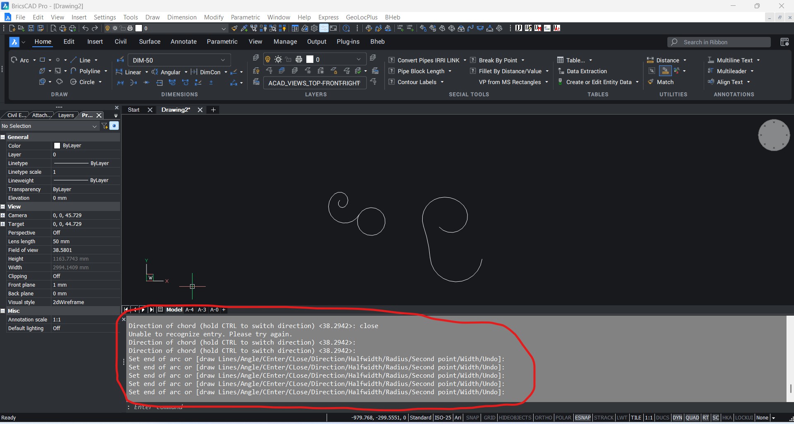Disable ESNAP in the status bar

coord(582,417)
